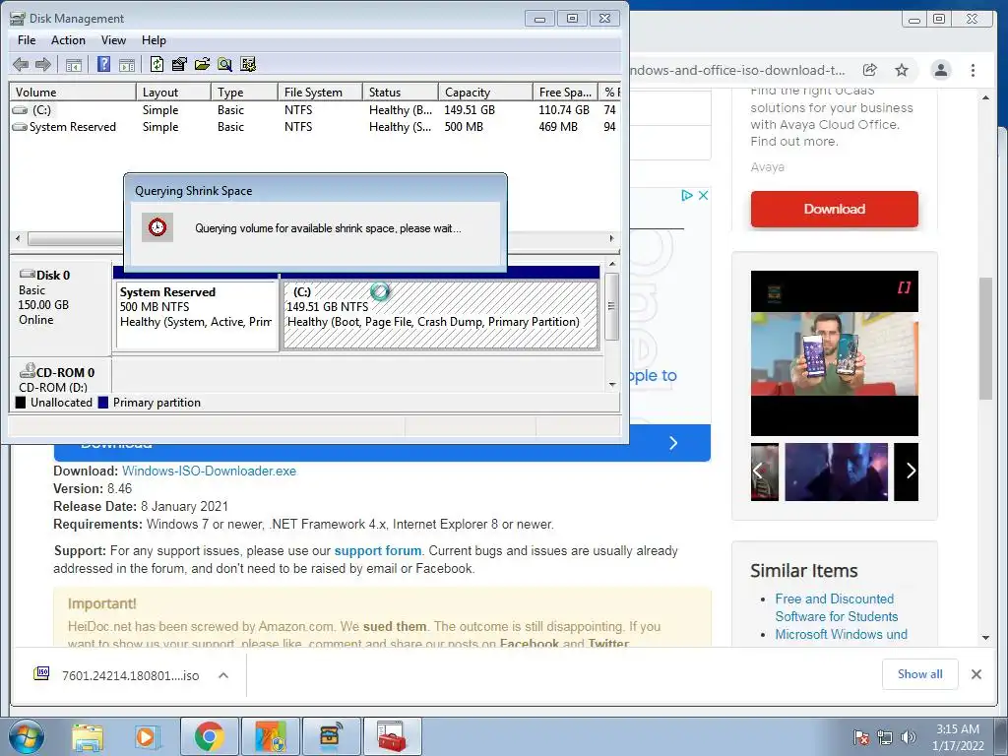Sort by the Capacity column header

pos(485,92)
